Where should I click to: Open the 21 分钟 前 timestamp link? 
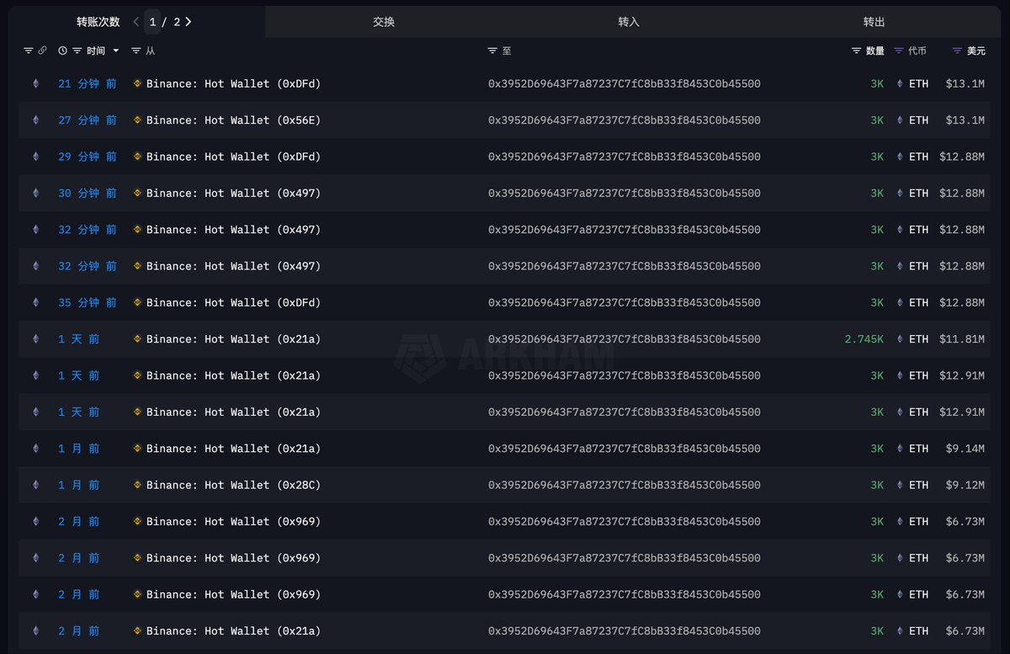click(x=88, y=84)
